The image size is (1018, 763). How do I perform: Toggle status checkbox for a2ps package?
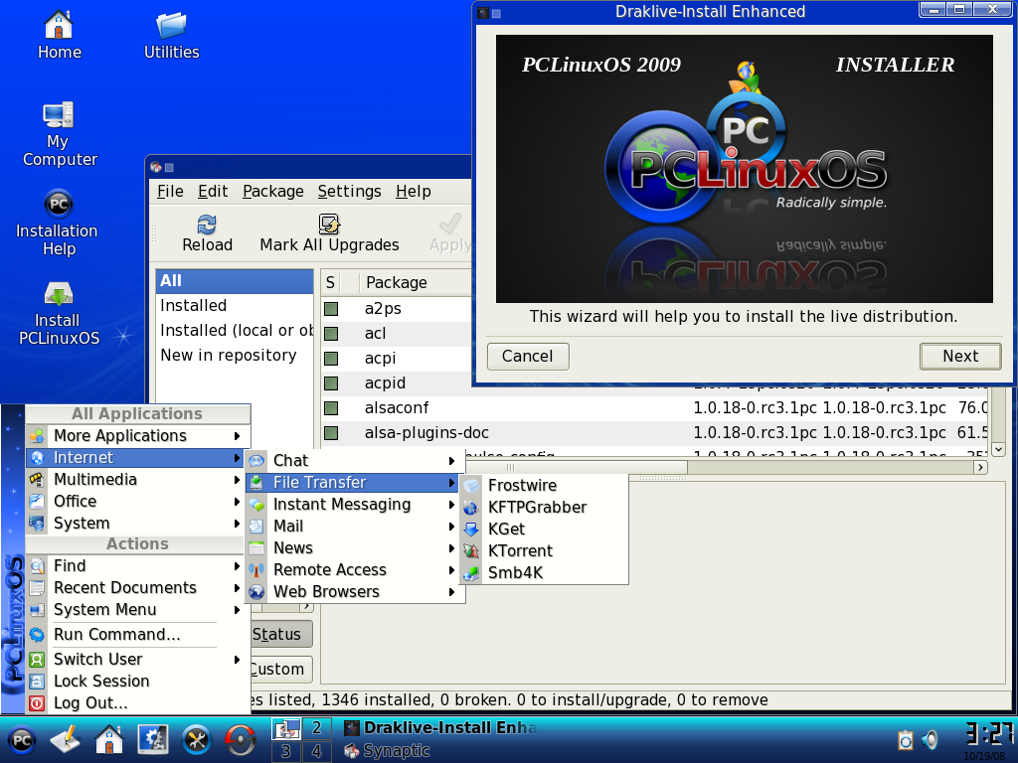(x=331, y=309)
